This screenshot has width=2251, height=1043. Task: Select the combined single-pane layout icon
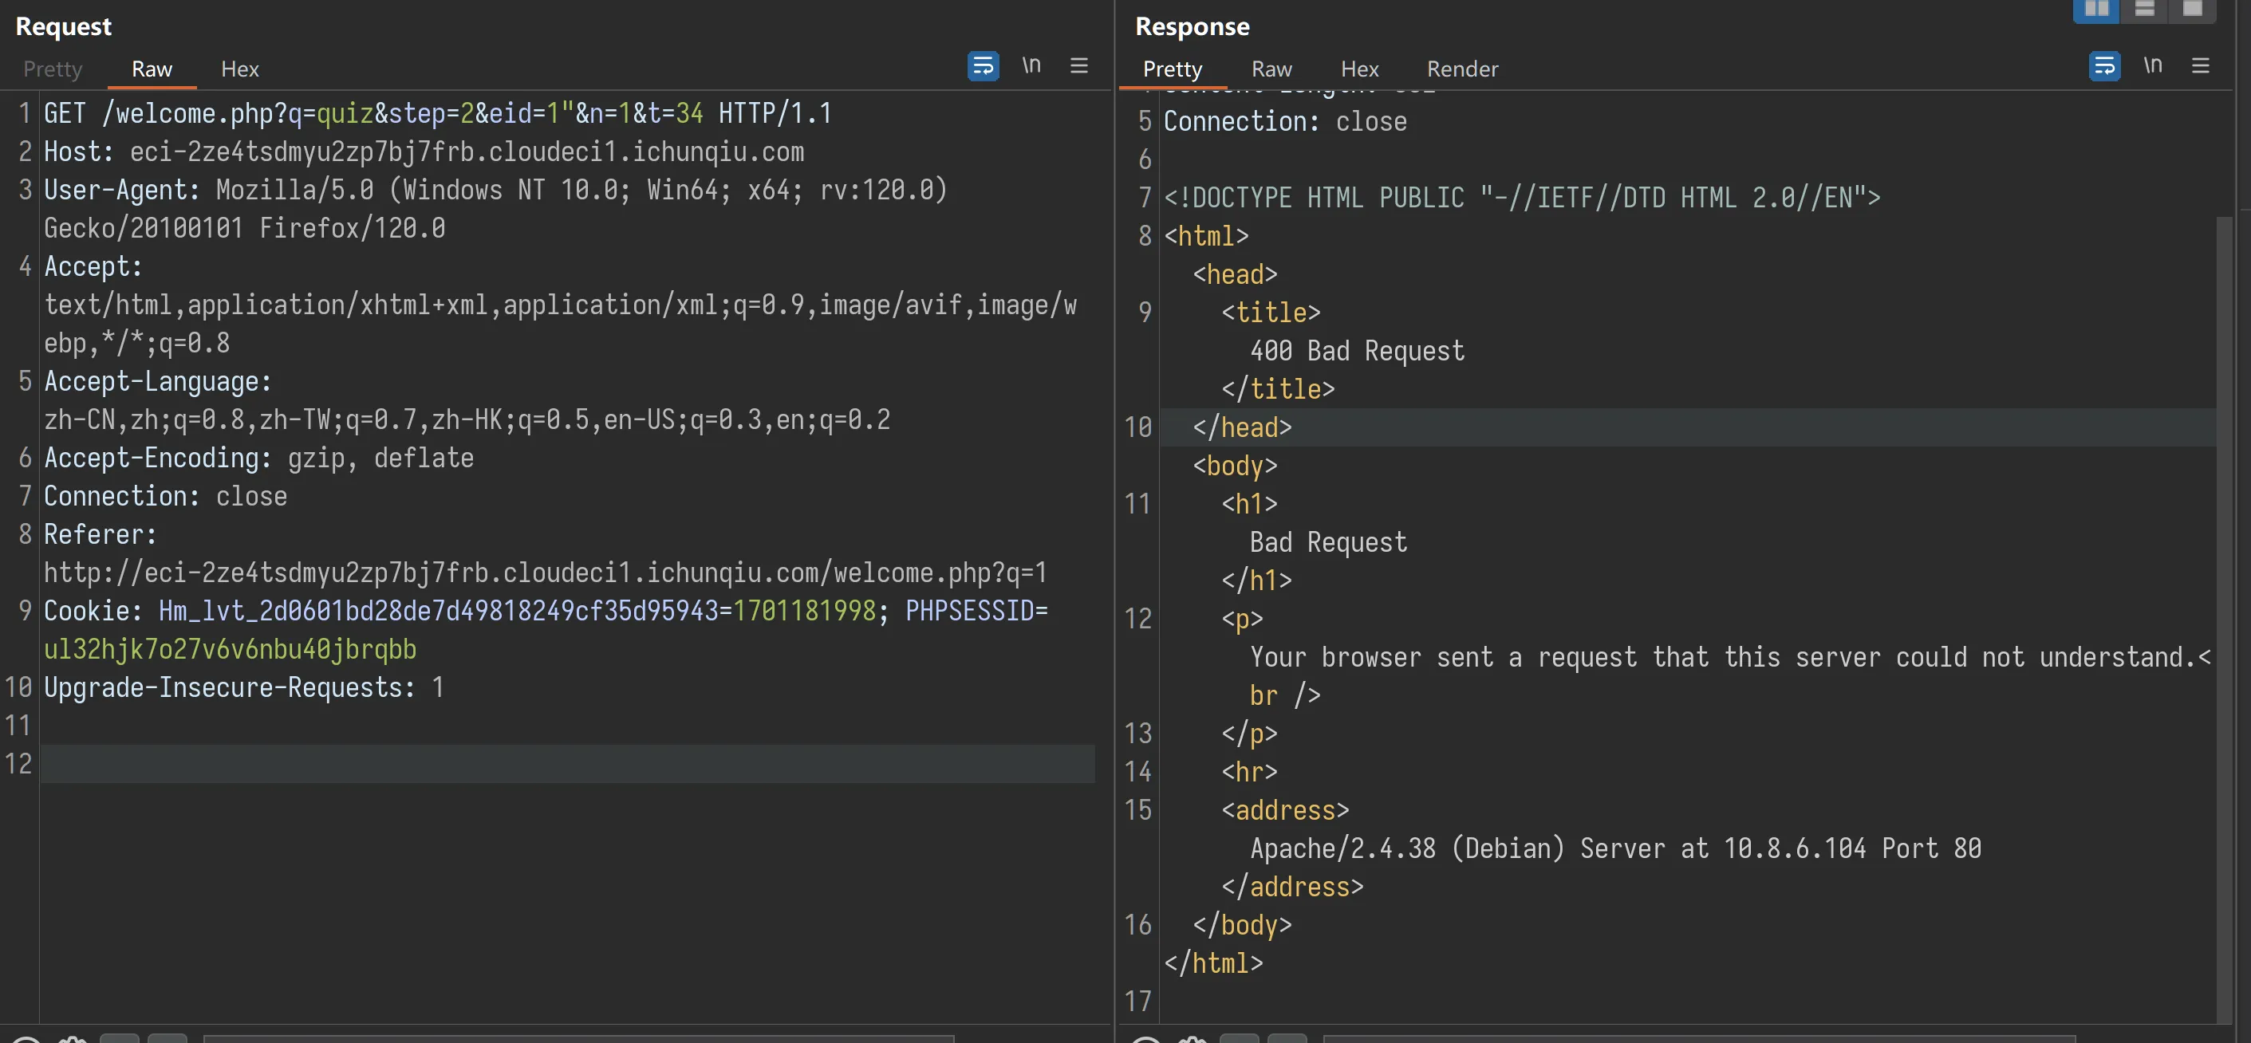pos(2193,10)
